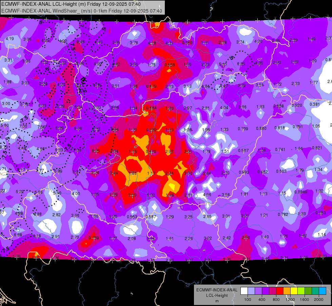Click the wind shear value 9.48
Screen dimensions: 332x306
pos(80,41)
